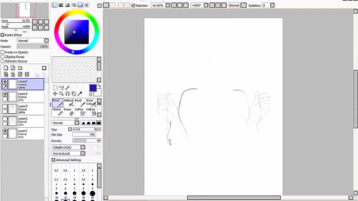Click the brush Min Size slider

84,135
